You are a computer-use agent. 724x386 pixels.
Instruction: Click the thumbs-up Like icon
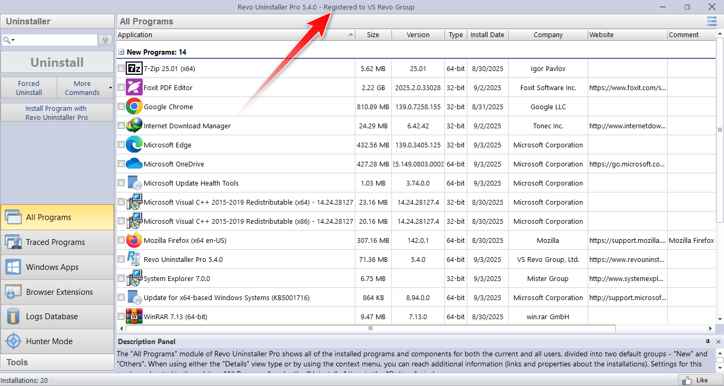point(687,380)
